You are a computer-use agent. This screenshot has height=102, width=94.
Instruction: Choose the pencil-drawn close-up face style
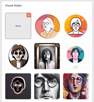(47, 86)
